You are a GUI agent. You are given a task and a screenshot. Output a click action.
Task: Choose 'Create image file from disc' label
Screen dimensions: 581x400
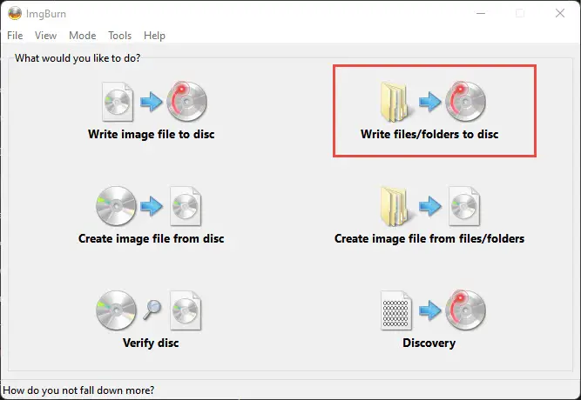point(152,238)
